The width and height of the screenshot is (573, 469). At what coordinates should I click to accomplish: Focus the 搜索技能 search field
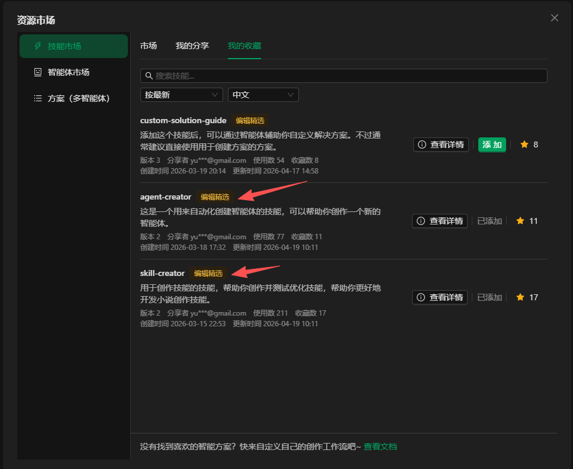click(349, 76)
